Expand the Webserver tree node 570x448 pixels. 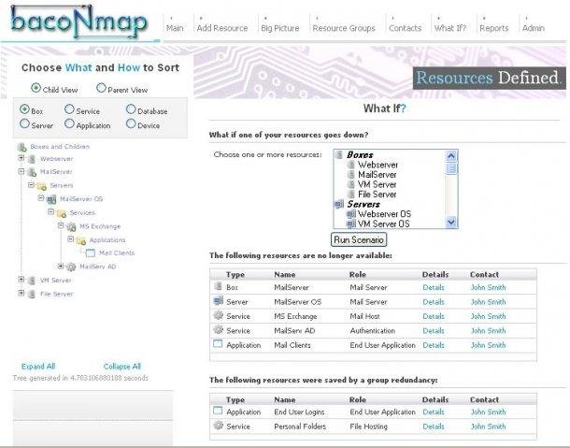pos(21,158)
